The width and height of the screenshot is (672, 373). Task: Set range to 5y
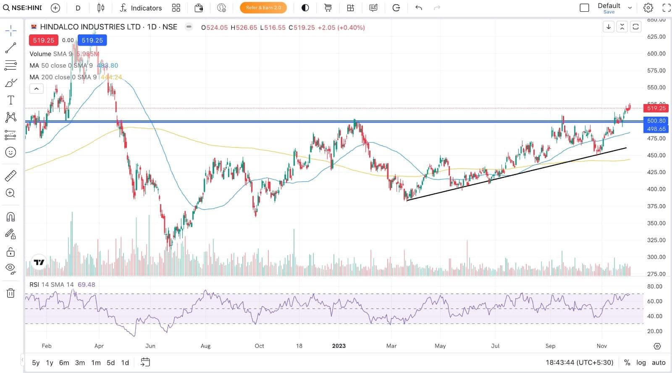pyautogui.click(x=36, y=363)
